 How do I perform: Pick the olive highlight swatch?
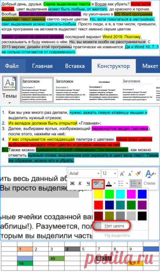(x=109, y=216)
